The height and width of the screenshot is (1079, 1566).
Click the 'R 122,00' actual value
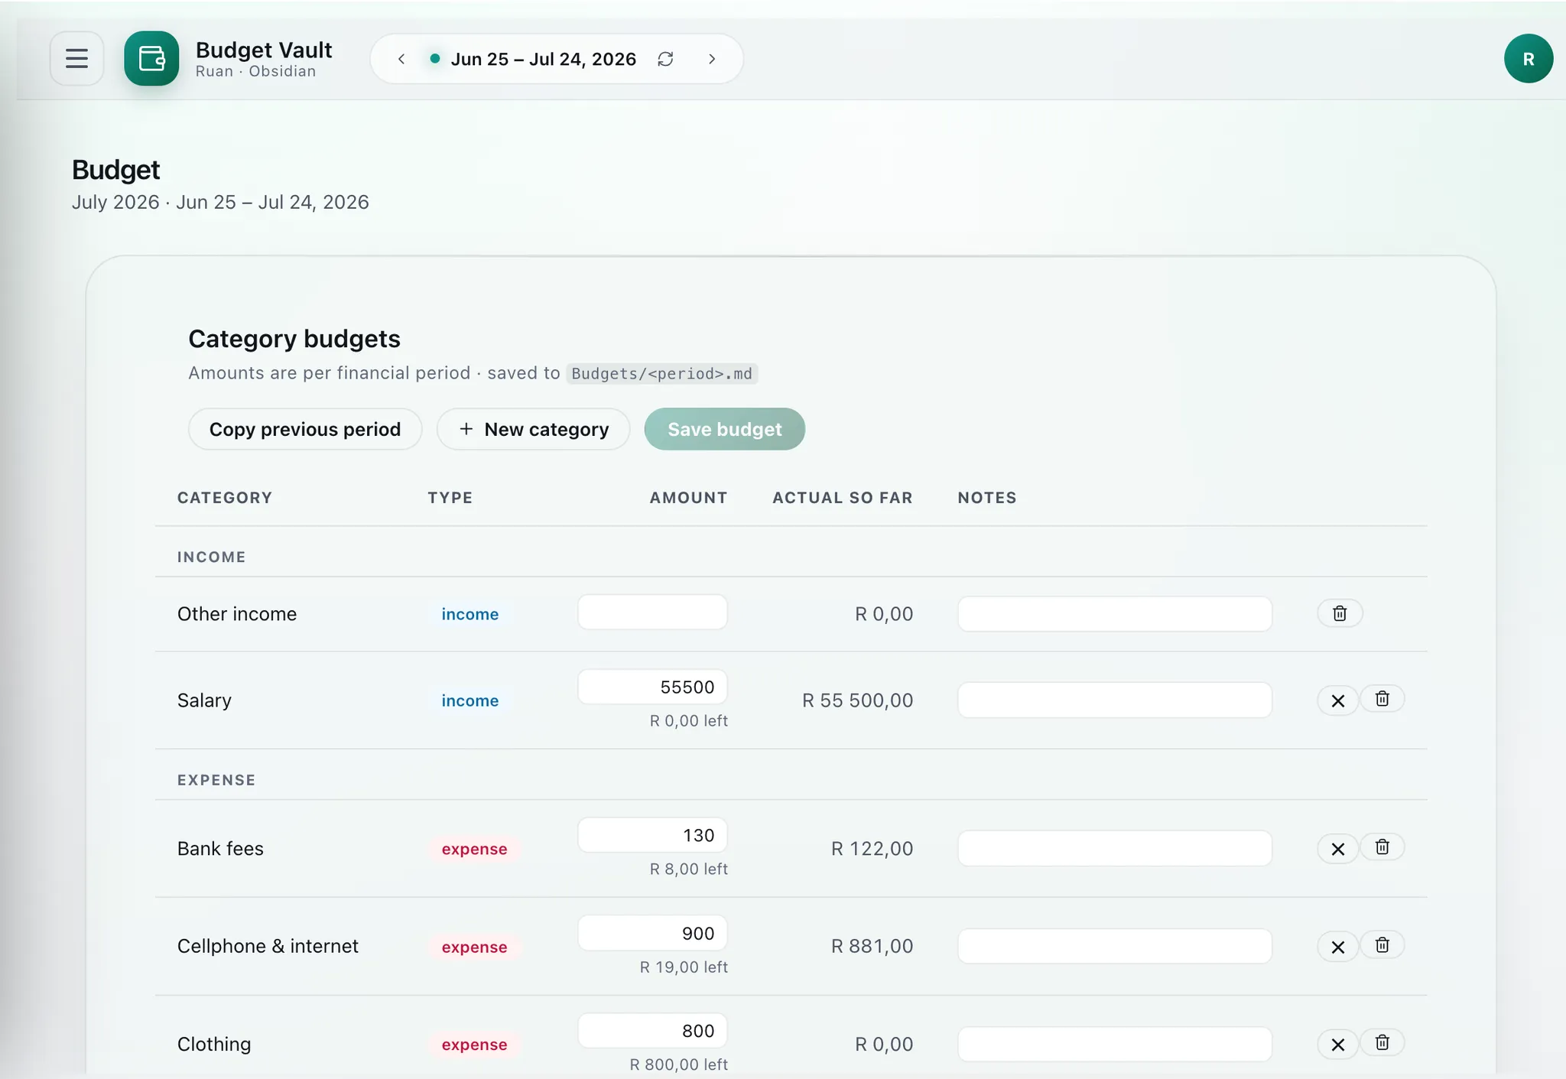click(x=872, y=849)
